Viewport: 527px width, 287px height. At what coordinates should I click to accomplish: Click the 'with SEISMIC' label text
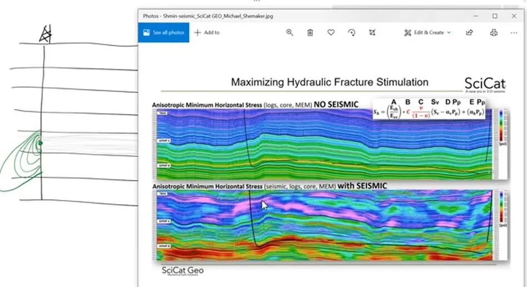pyautogui.click(x=362, y=186)
